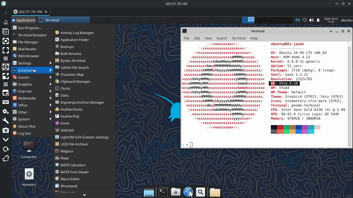353x198 pixels.
Task: Open MATE Calculator from Accessories
Action: point(73,165)
